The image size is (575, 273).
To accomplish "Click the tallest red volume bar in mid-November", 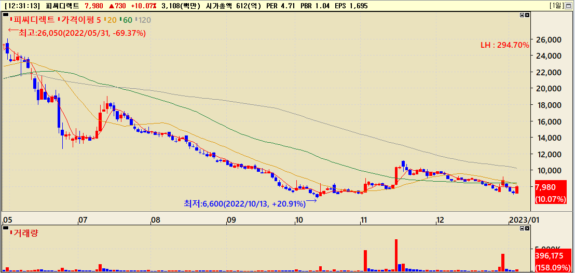I will click(x=396, y=255).
